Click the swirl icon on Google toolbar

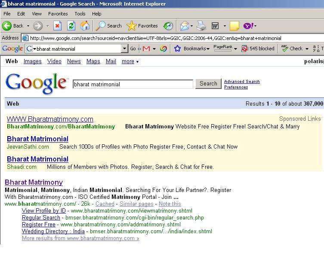(x=164, y=49)
